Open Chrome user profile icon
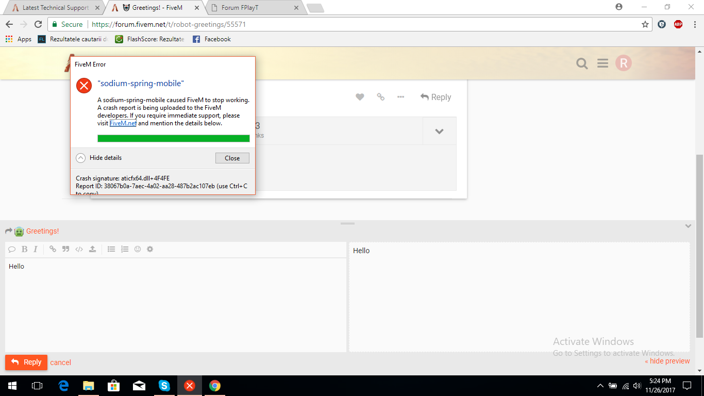 (619, 7)
